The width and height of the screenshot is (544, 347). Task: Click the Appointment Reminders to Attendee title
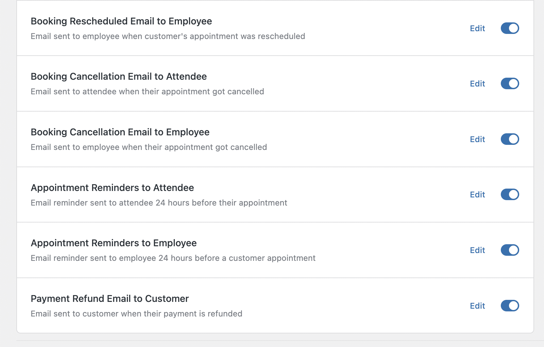click(112, 188)
